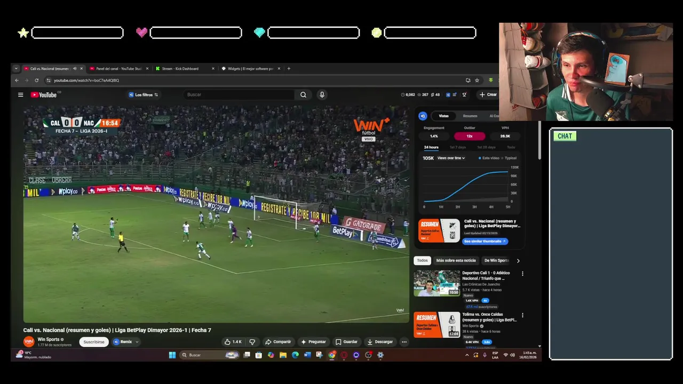Click the Cali vs. Nacional resumen thumbnail card
Image resolution: width=683 pixels, height=384 pixels.
point(439,231)
